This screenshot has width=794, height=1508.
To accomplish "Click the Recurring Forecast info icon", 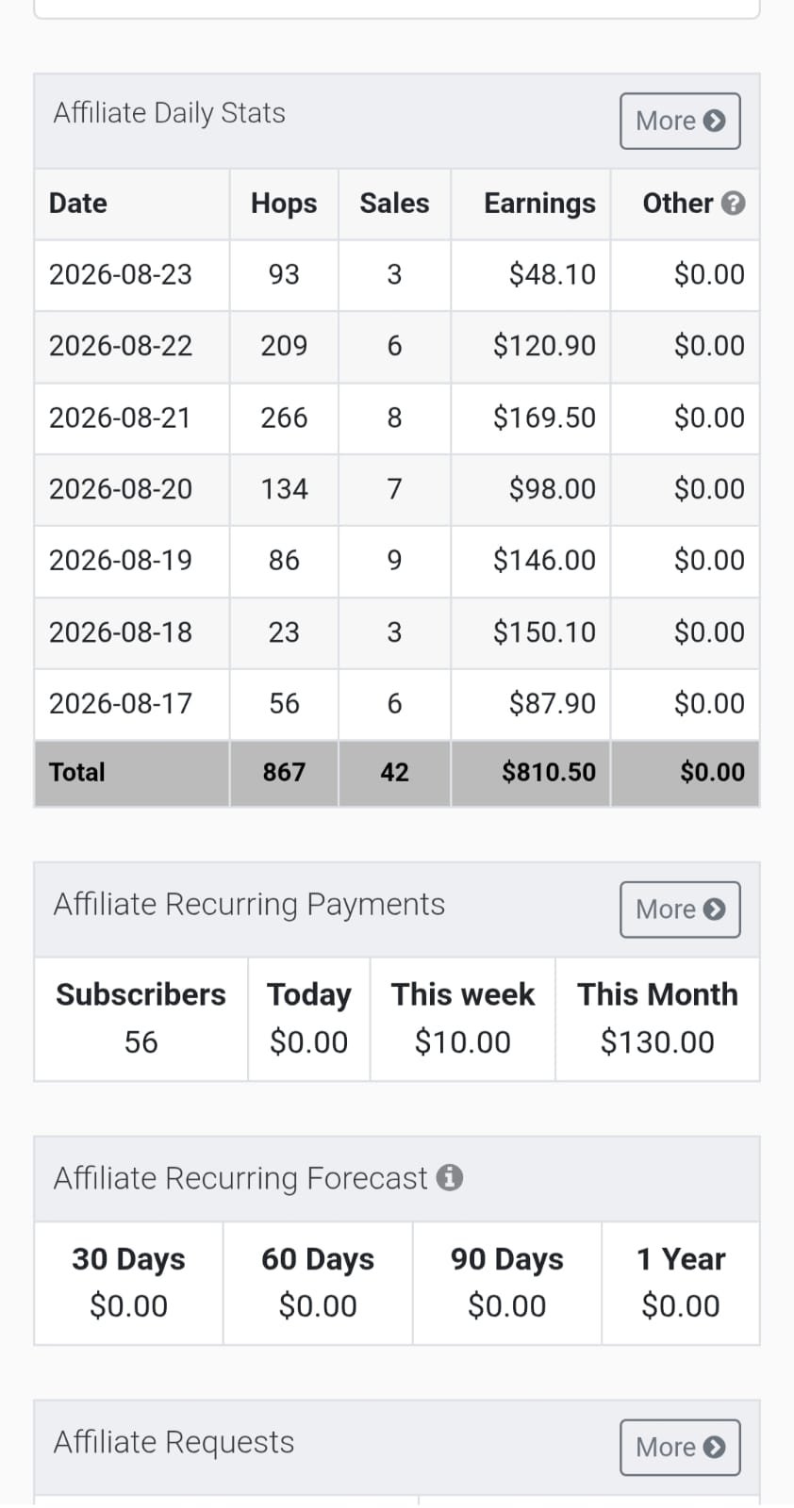I will 450,1177.
